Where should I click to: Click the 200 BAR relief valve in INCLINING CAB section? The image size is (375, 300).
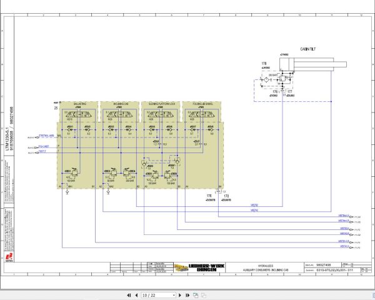(x=126, y=172)
